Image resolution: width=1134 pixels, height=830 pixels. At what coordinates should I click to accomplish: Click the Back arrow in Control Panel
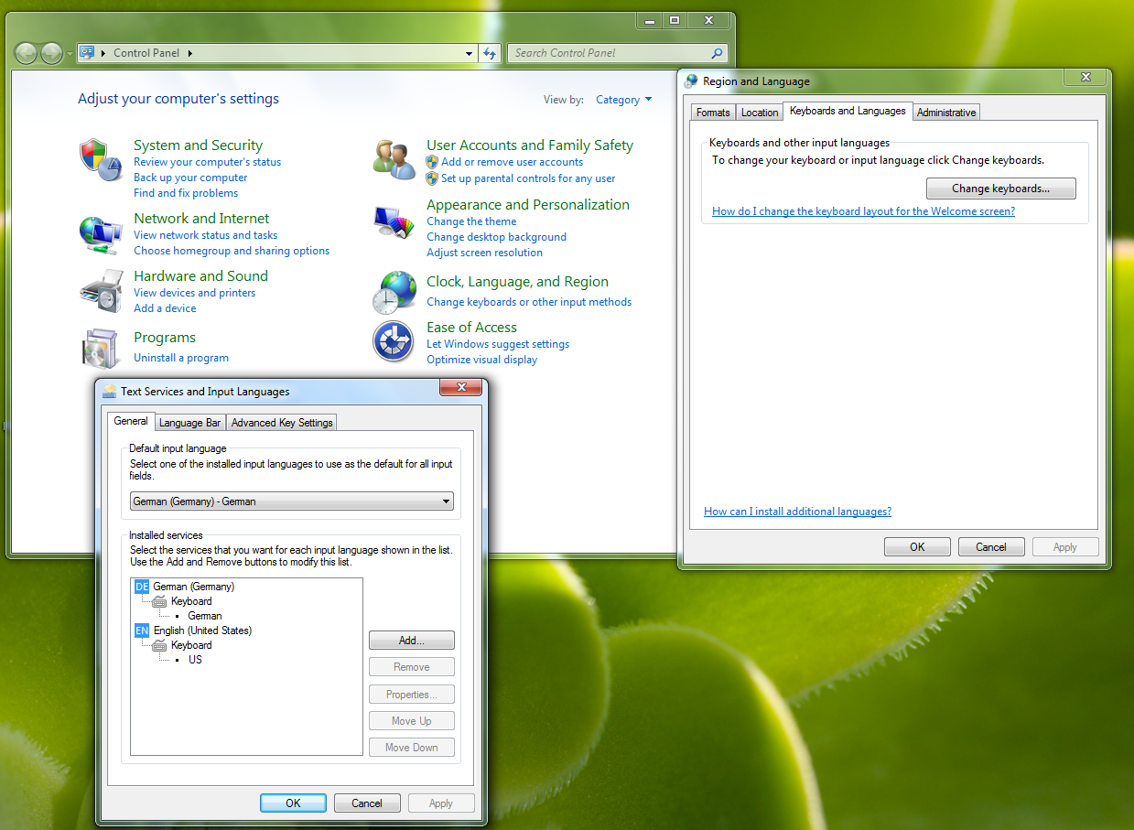coord(26,53)
